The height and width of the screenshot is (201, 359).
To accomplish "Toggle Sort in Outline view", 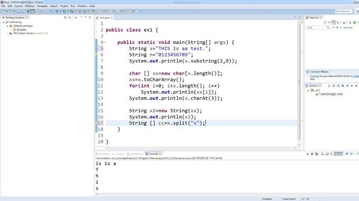I will 338,85.
